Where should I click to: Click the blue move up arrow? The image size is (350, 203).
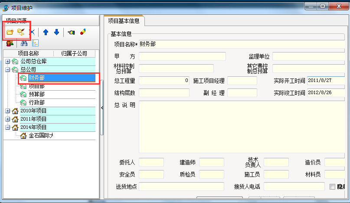pyautogui.click(x=46, y=32)
